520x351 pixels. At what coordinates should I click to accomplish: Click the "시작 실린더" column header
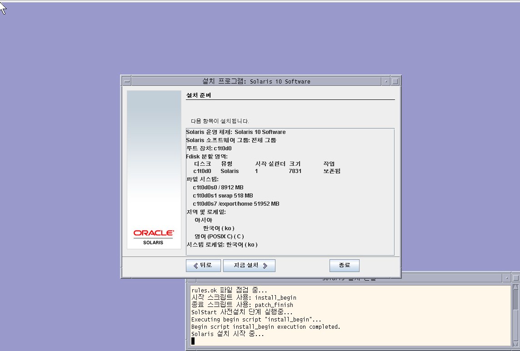(x=270, y=164)
